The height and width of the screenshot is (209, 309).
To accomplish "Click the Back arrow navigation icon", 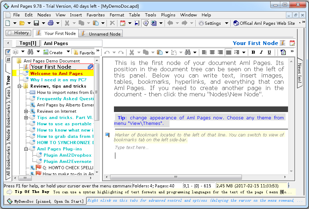I will (170, 23).
